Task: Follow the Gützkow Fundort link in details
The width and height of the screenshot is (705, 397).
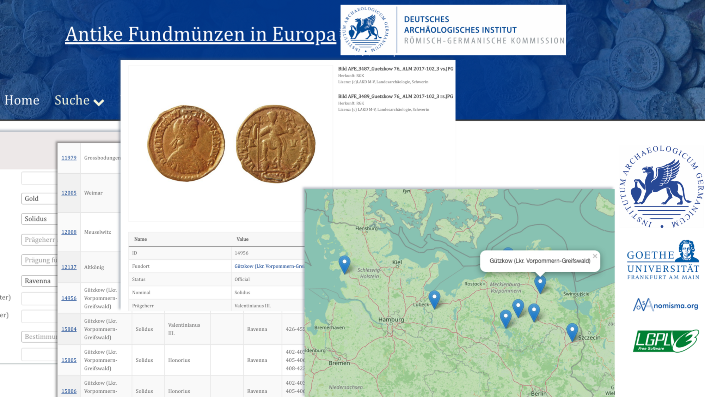Action: coord(269,266)
